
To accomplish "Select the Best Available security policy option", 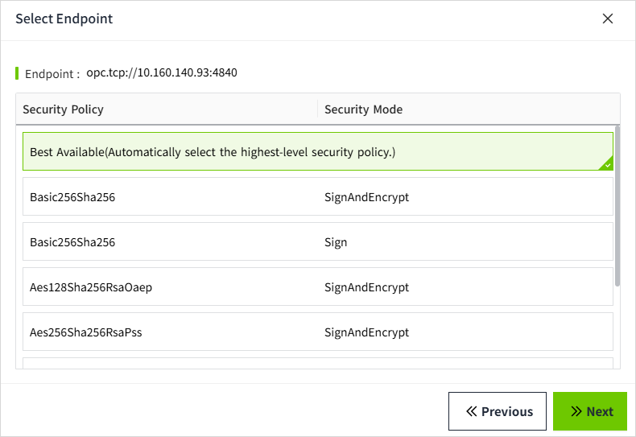I will coord(213,151).
